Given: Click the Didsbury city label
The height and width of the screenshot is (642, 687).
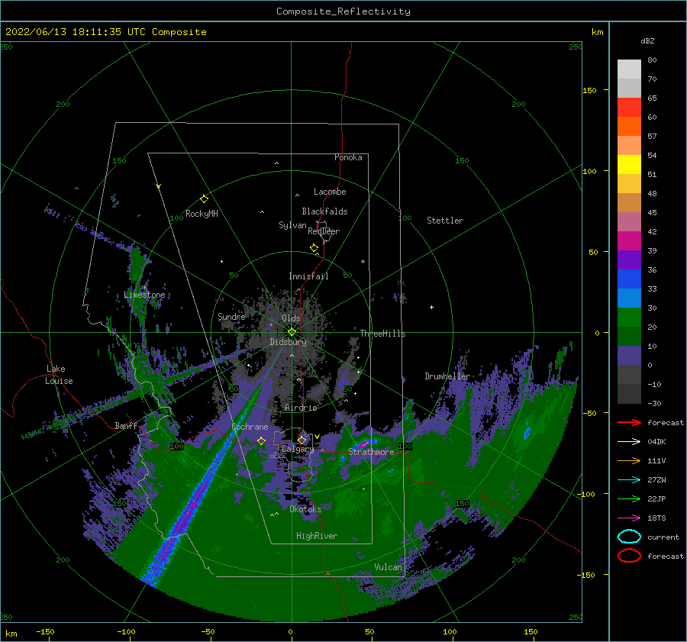Looking at the screenshot, I should [289, 342].
